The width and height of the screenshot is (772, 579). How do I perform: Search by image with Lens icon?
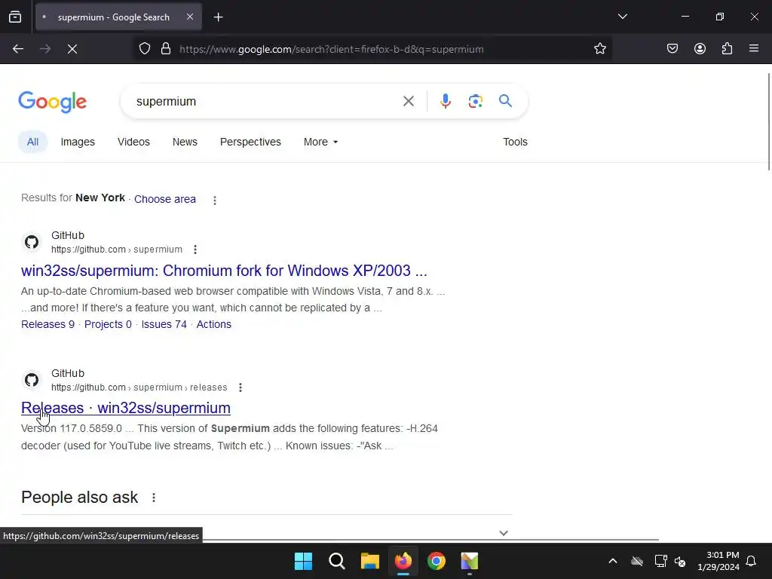[476, 101]
